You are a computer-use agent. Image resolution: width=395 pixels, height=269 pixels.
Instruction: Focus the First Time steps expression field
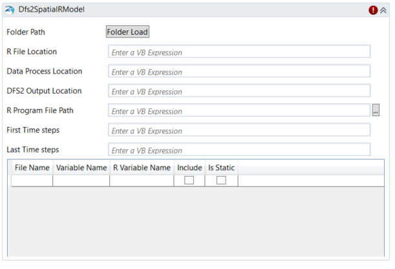(239, 130)
